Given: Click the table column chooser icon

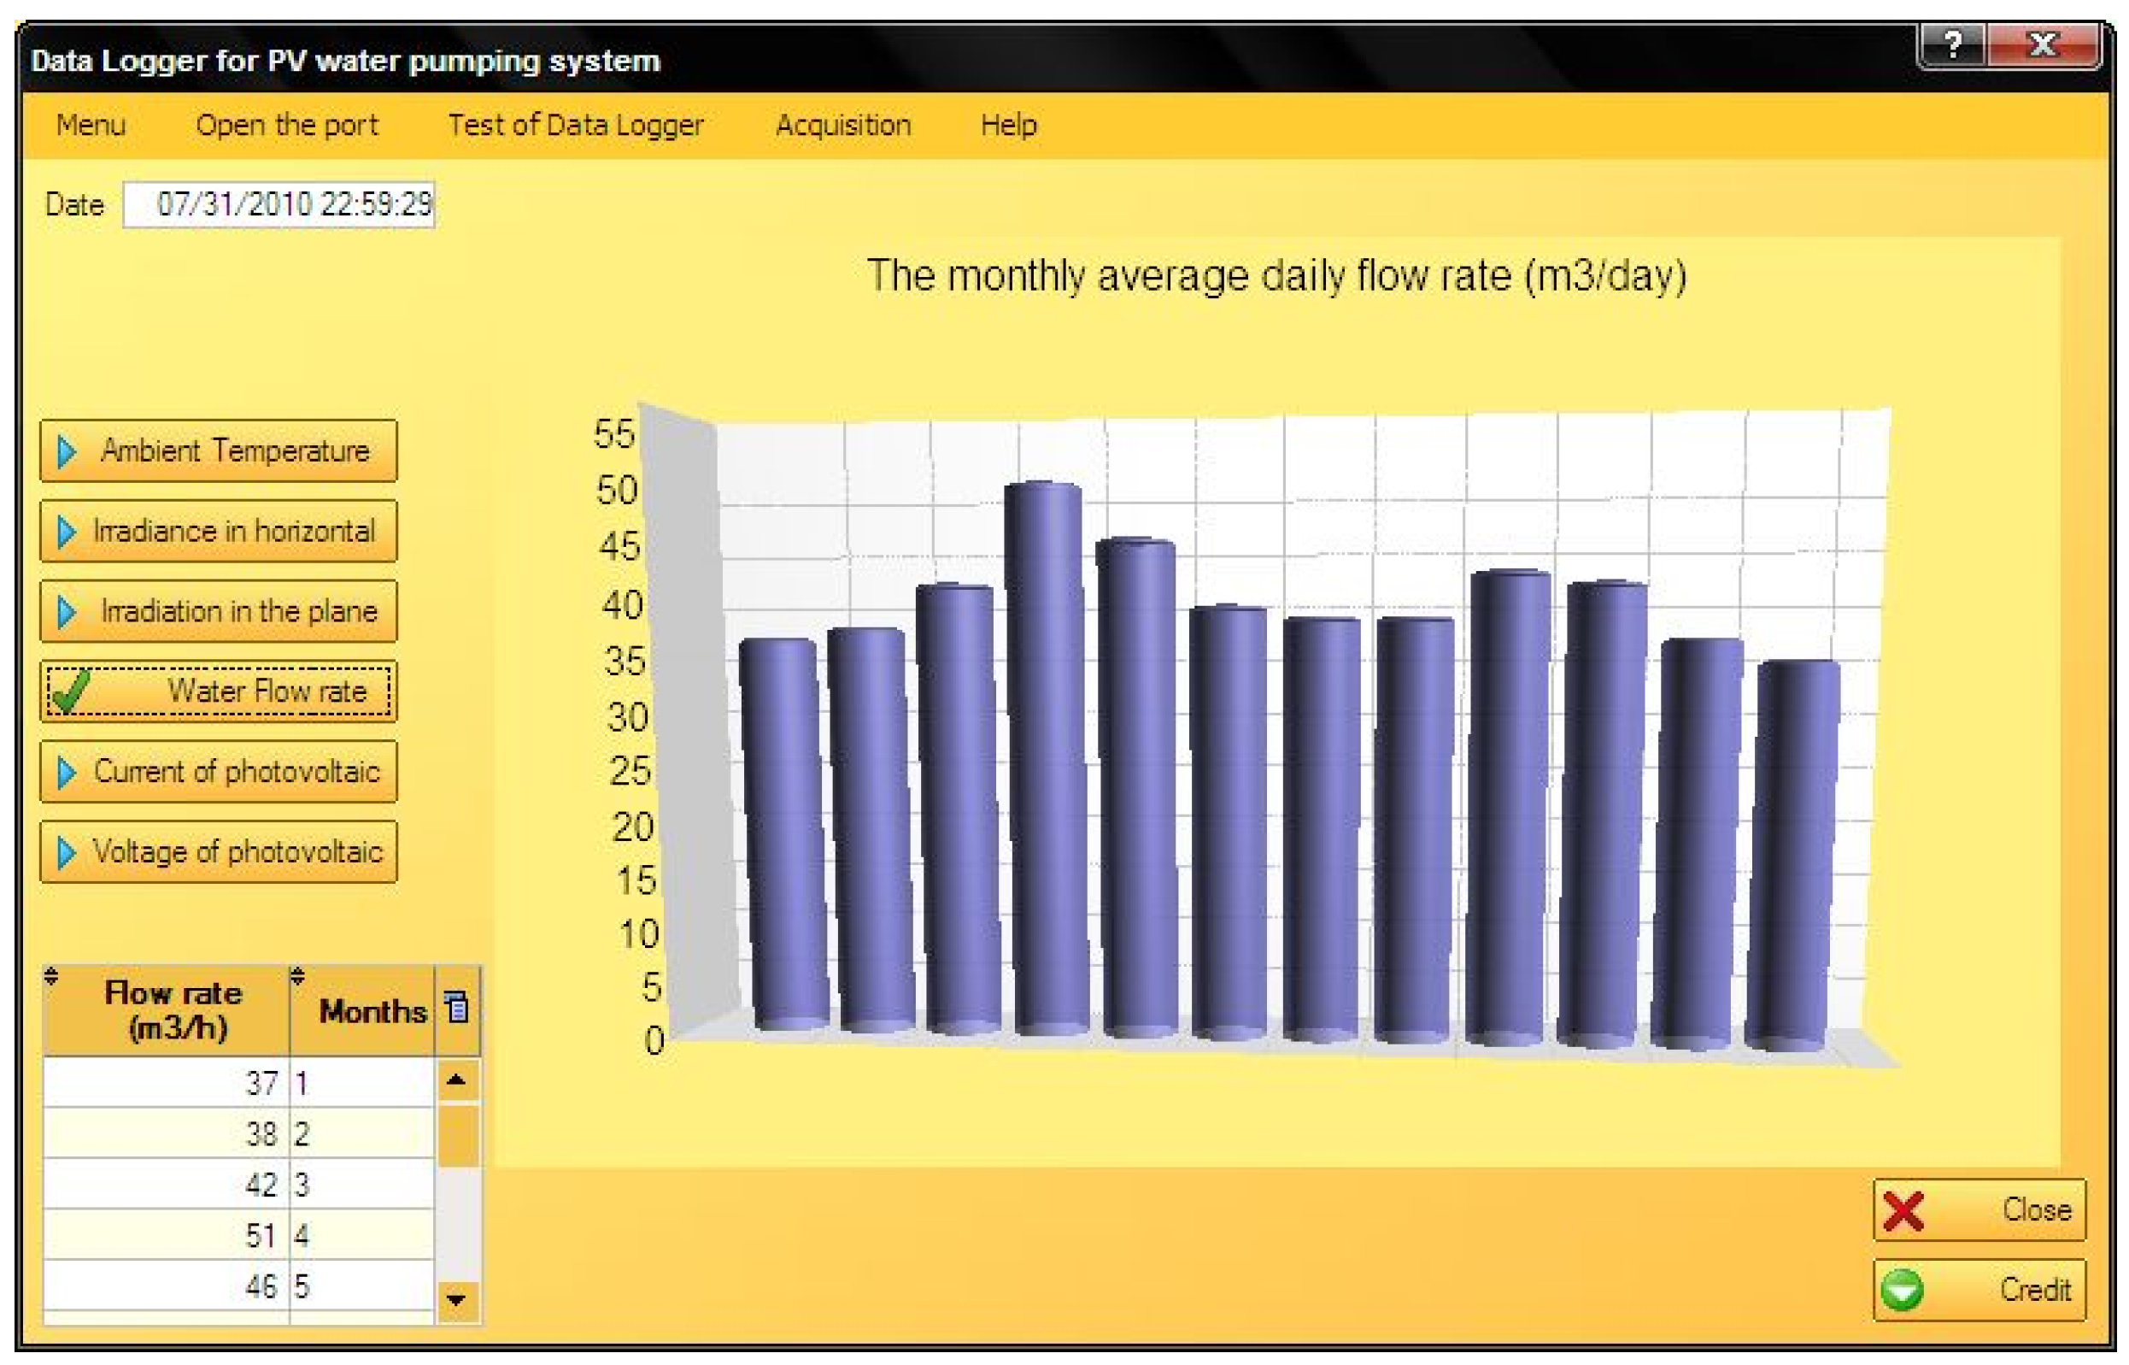Looking at the screenshot, I should pos(457,1008).
